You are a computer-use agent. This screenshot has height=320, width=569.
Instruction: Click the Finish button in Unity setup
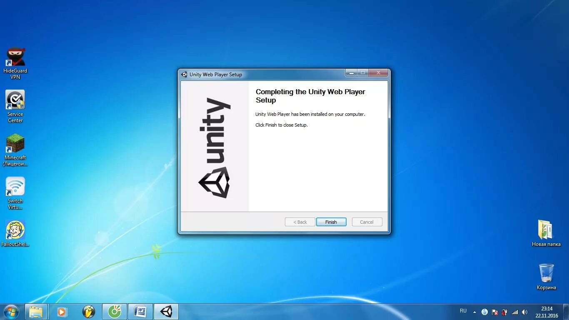point(331,222)
